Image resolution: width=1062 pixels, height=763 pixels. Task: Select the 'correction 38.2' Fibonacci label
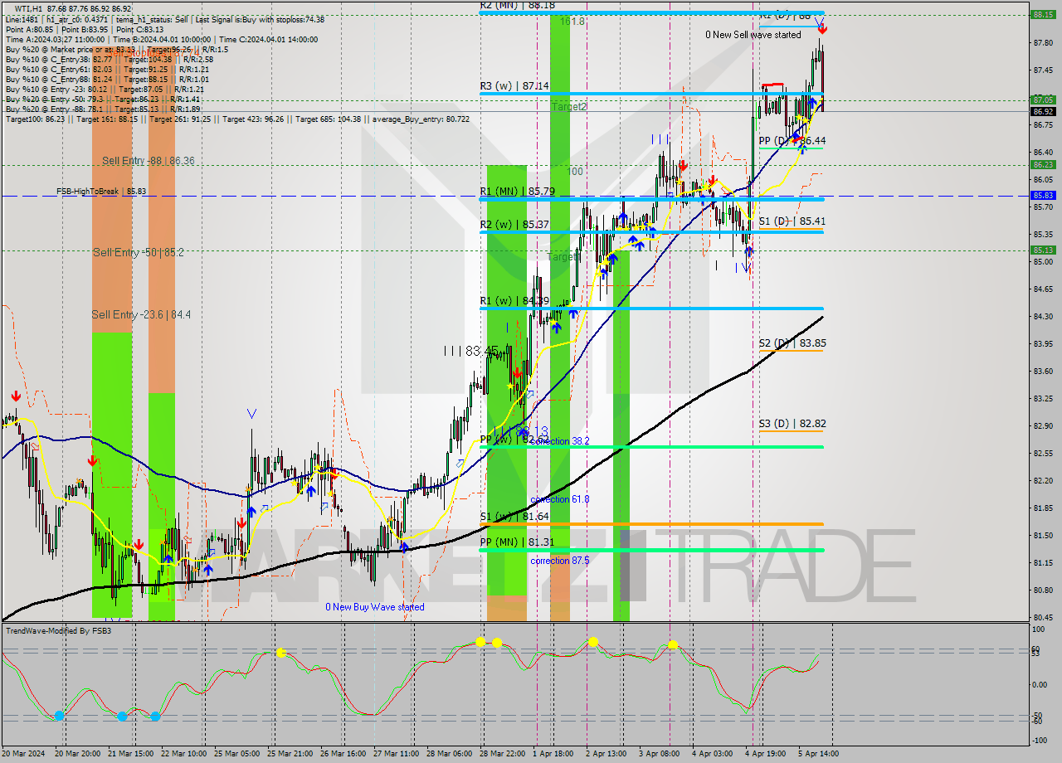pyautogui.click(x=560, y=441)
